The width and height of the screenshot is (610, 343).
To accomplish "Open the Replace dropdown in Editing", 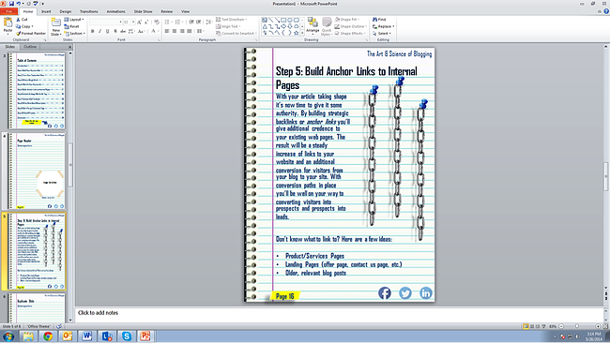I will tap(383, 26).
